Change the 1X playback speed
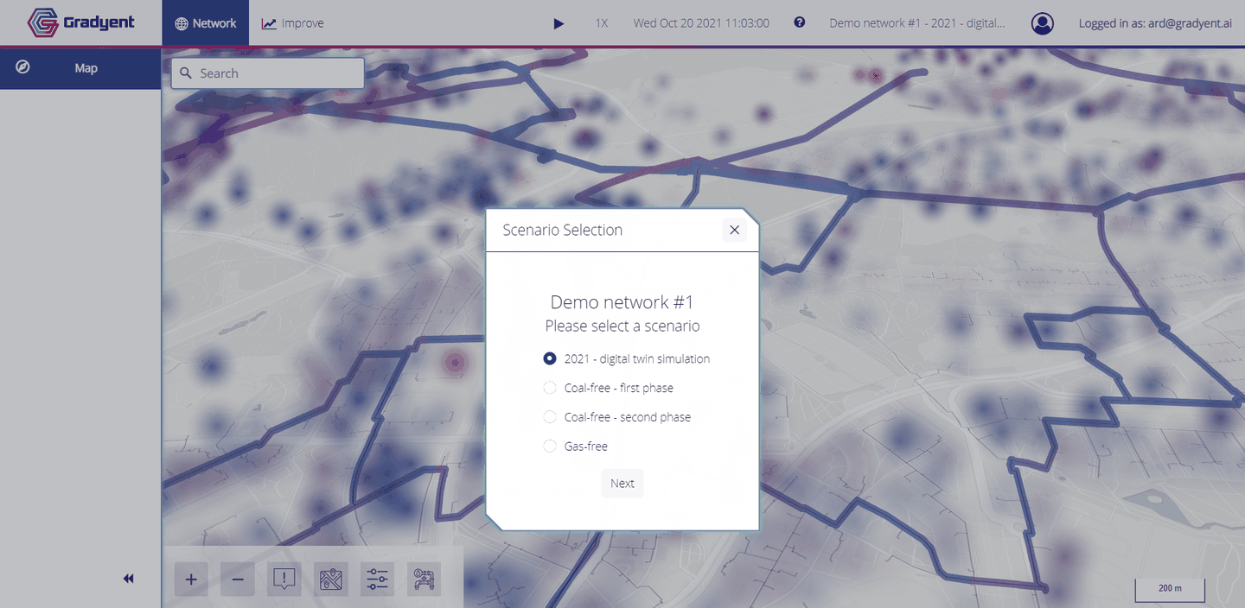 (x=602, y=23)
